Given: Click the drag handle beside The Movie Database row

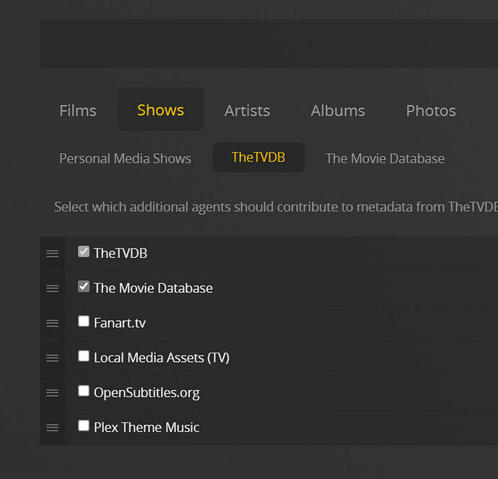Looking at the screenshot, I should pyautogui.click(x=53, y=288).
